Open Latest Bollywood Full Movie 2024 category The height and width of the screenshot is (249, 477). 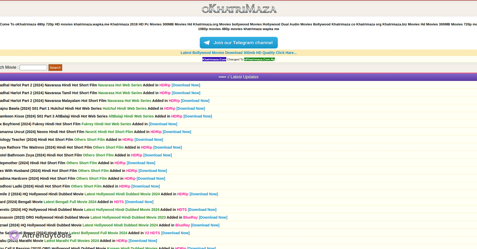(98, 233)
